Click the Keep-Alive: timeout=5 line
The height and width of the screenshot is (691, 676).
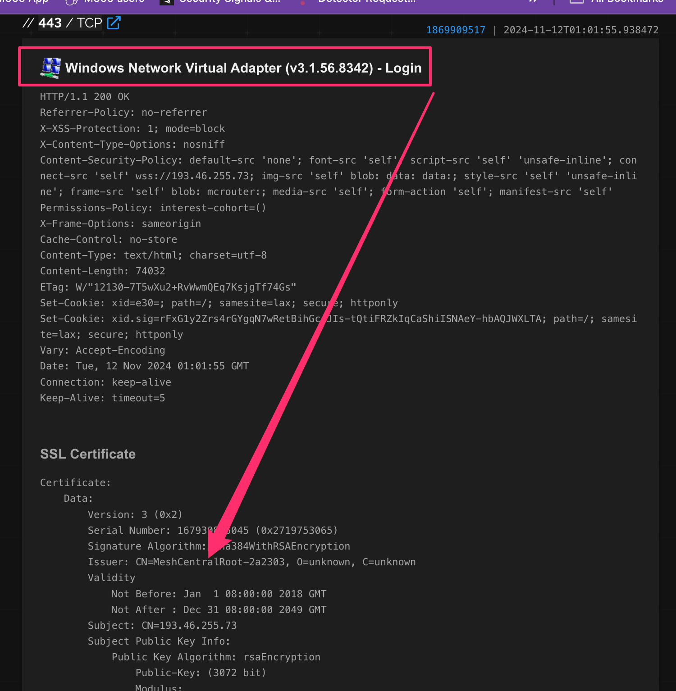(103, 398)
